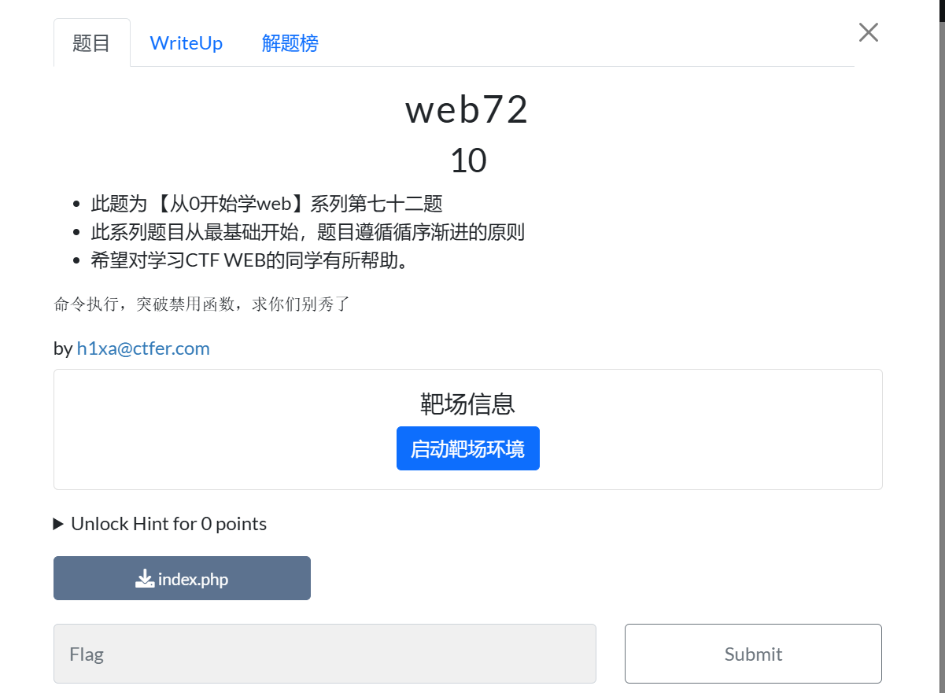Select the 题目 tab
The image size is (945, 693).
(x=92, y=43)
